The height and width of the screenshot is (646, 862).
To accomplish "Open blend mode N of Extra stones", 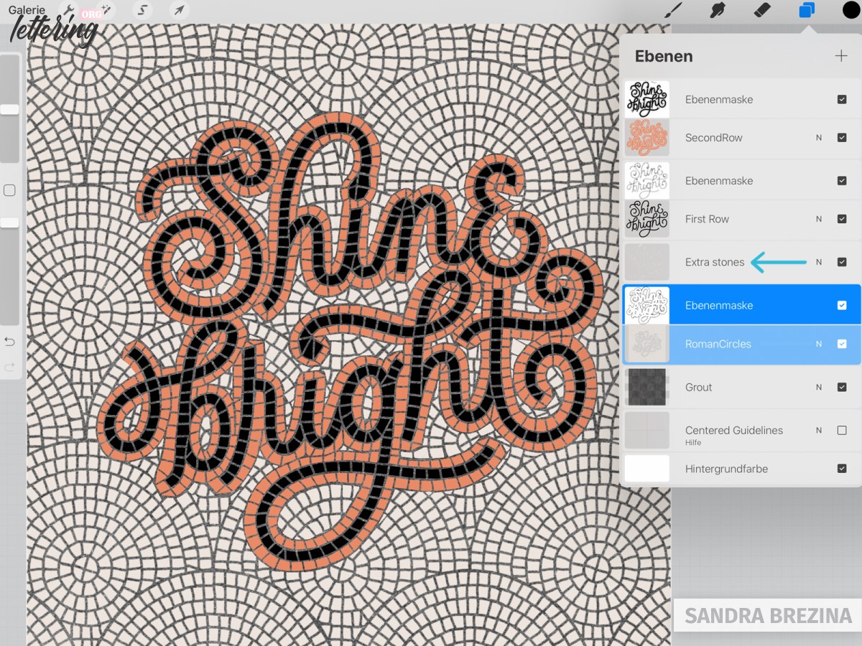I will (x=819, y=262).
